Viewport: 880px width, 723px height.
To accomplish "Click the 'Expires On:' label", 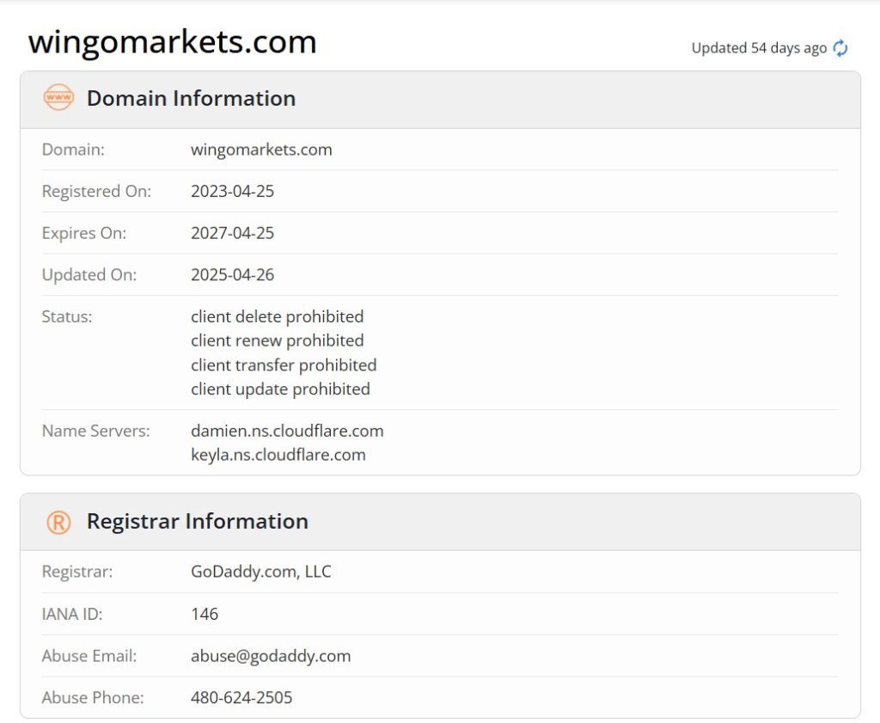I will tap(84, 233).
